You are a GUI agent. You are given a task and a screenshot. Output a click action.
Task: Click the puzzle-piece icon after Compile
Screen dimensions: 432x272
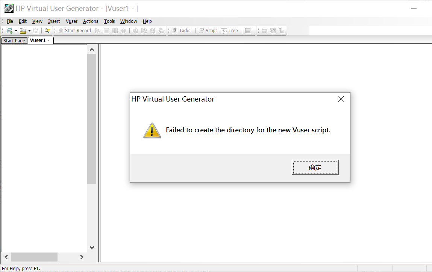click(135, 31)
